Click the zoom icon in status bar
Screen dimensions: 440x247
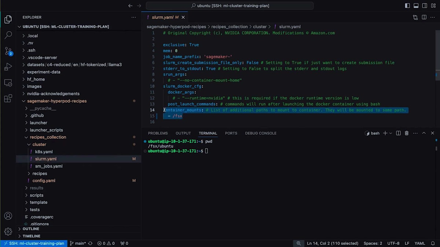point(298,243)
